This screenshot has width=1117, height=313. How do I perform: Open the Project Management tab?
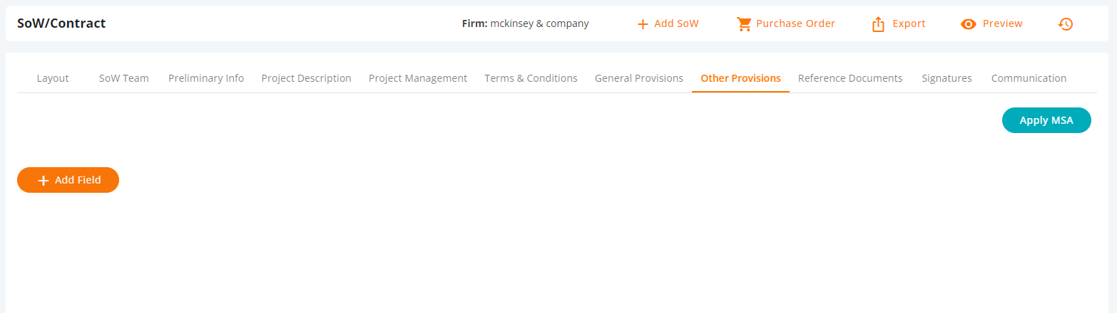click(x=418, y=78)
